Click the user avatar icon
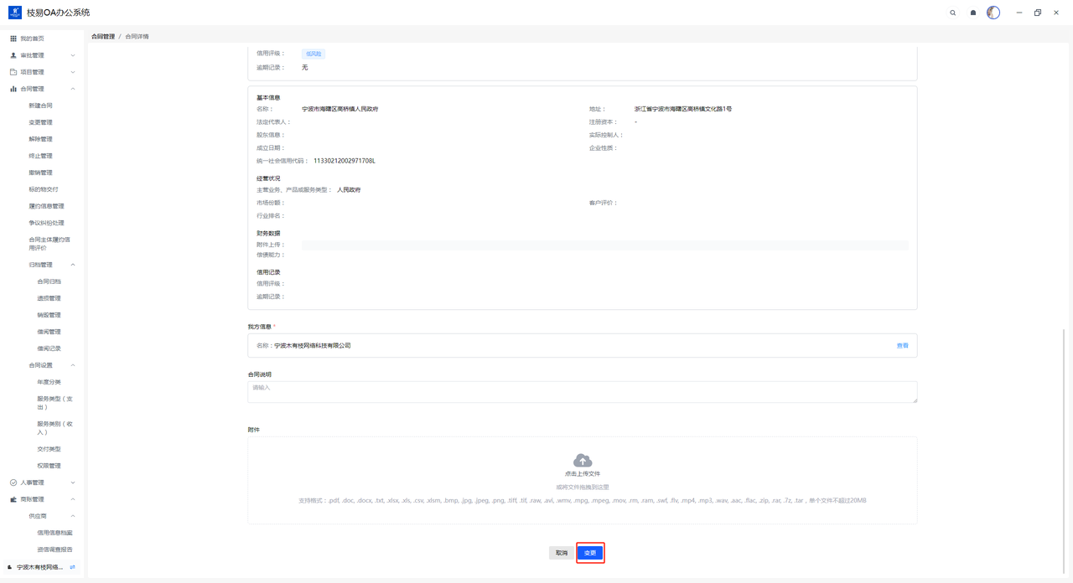The width and height of the screenshot is (1073, 583). (993, 13)
